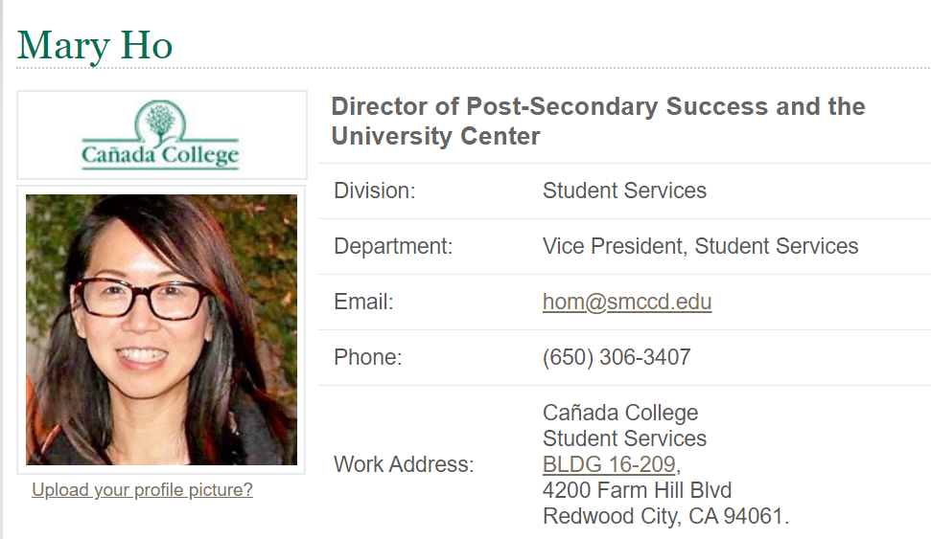Click "Student Services" line in the work address

coord(624,439)
